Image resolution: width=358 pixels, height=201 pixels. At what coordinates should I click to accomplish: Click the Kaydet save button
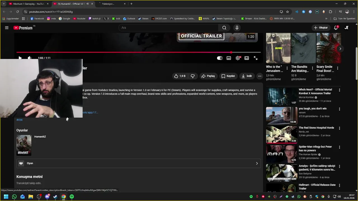(228, 76)
